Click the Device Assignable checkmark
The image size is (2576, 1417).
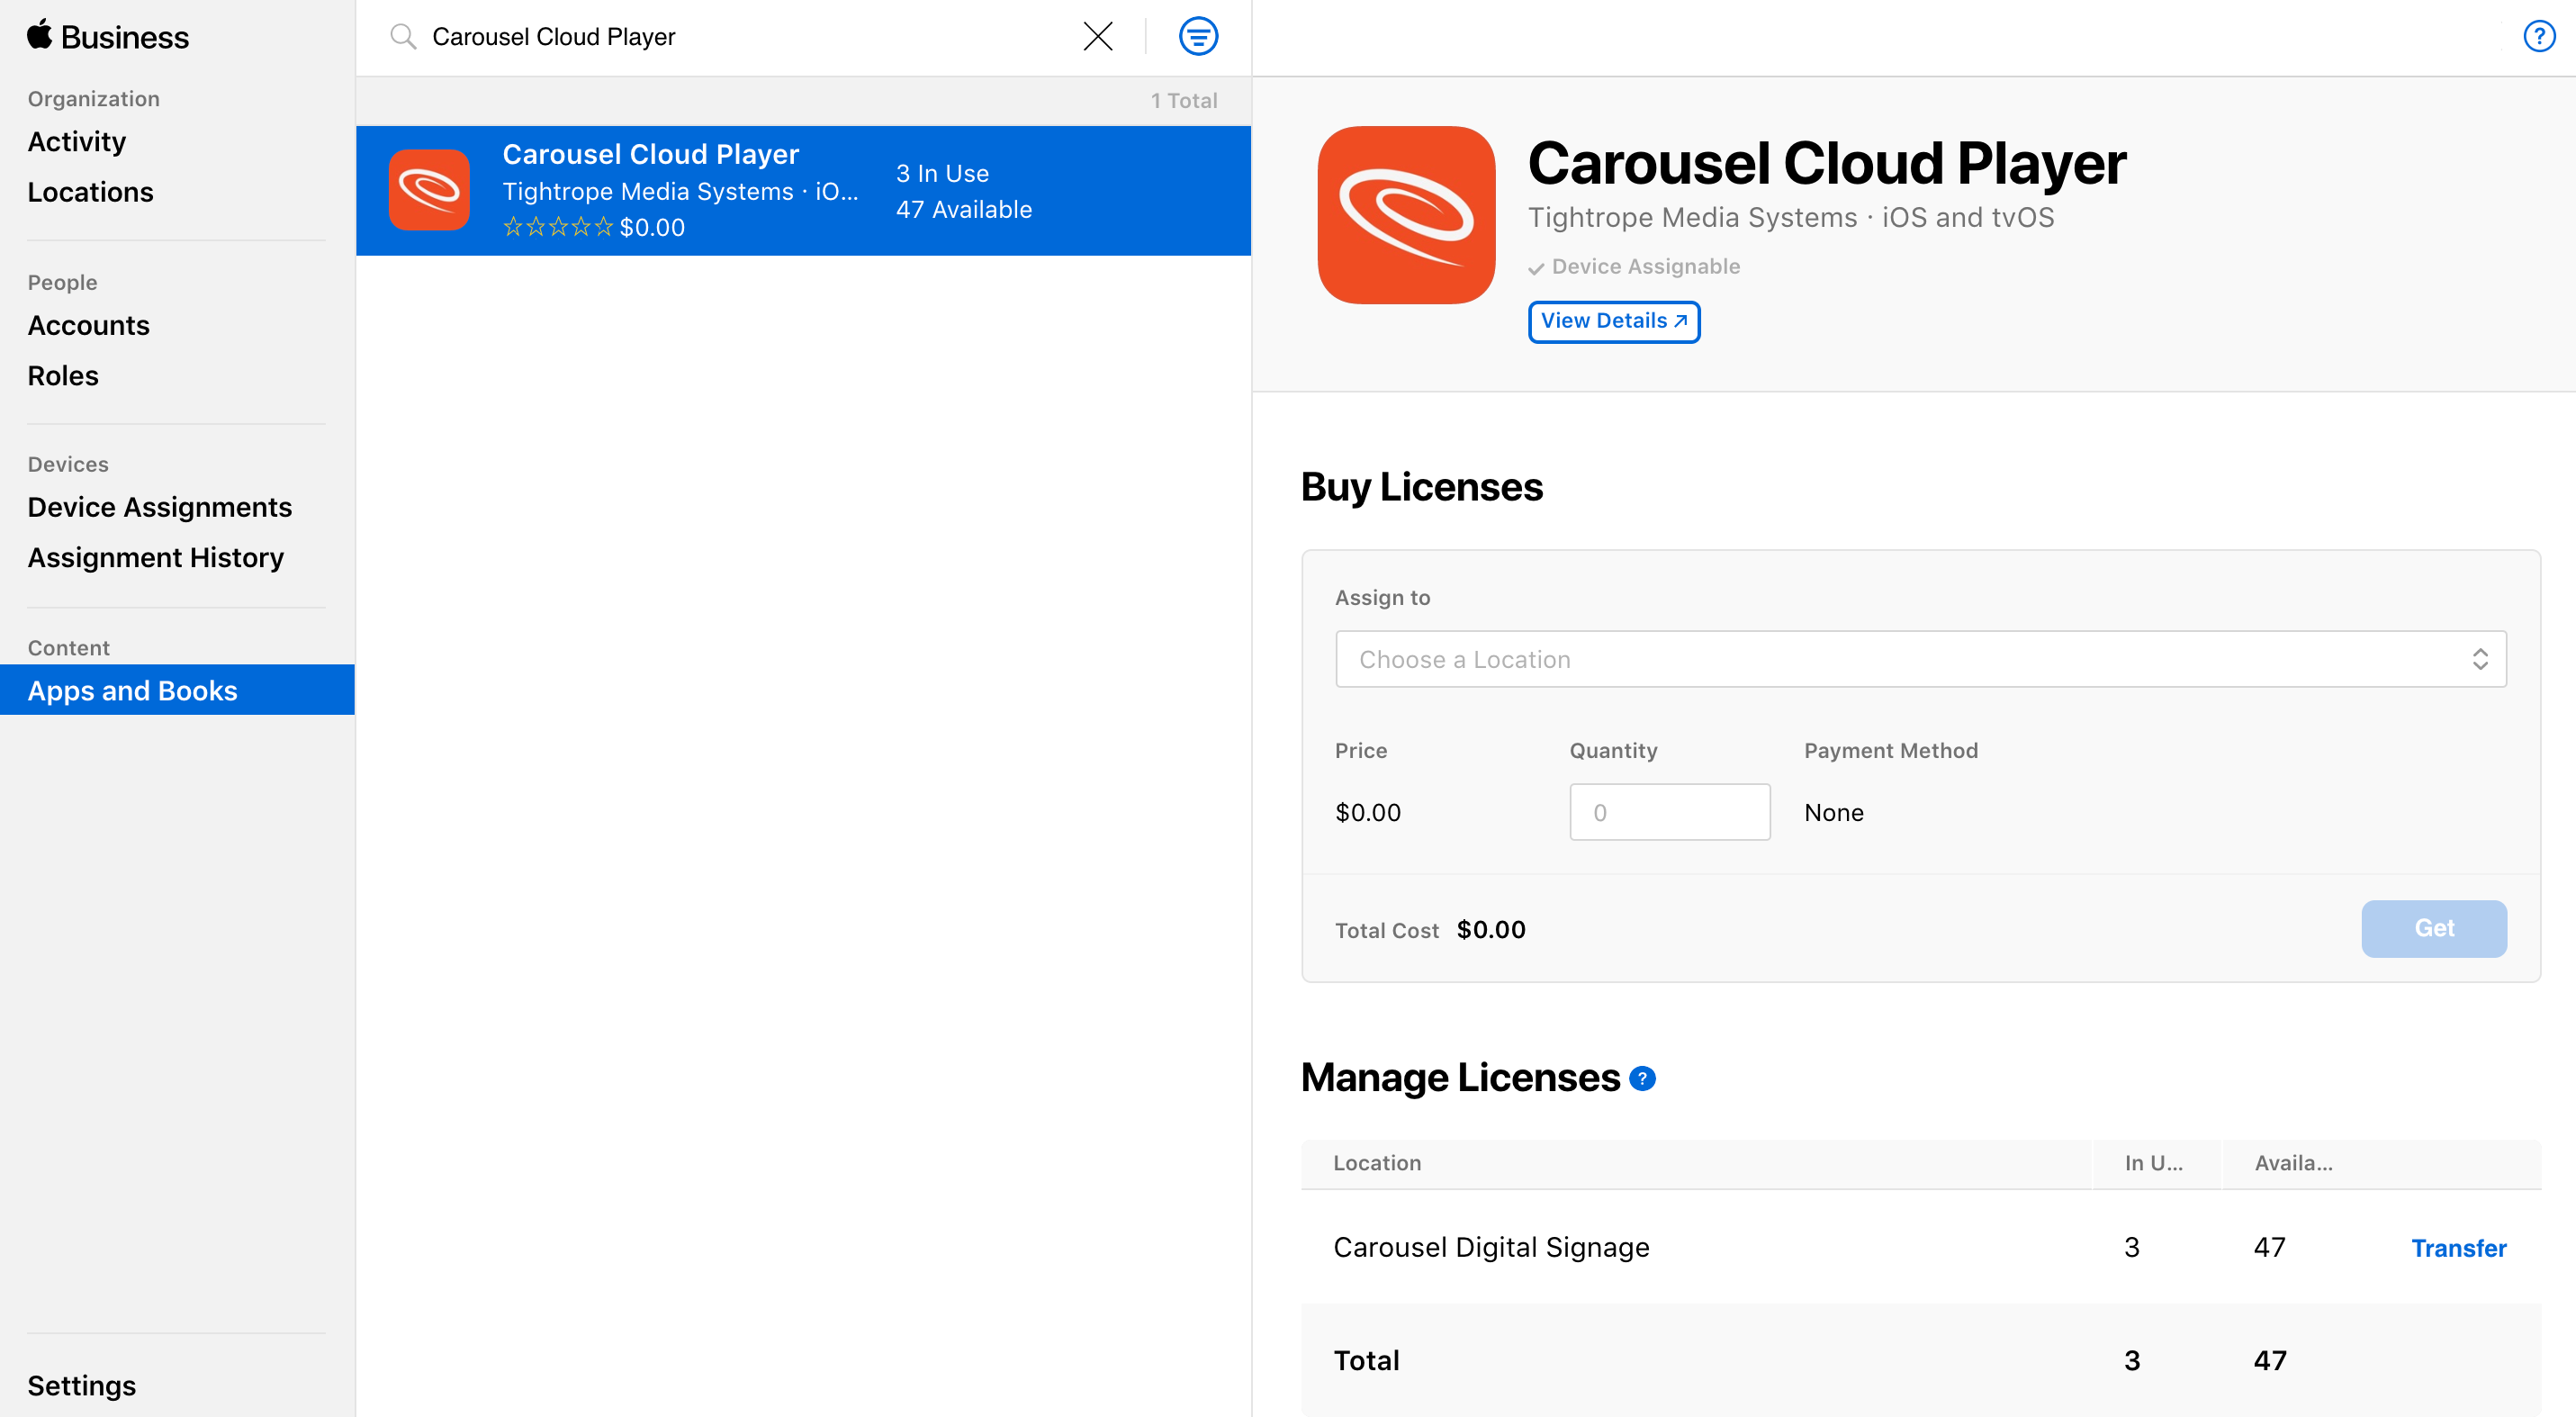pos(1536,268)
